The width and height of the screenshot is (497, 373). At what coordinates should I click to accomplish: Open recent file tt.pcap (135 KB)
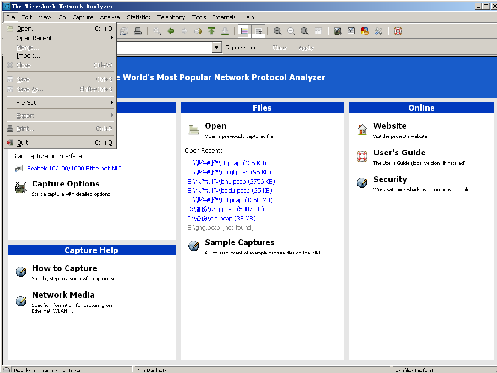(227, 163)
